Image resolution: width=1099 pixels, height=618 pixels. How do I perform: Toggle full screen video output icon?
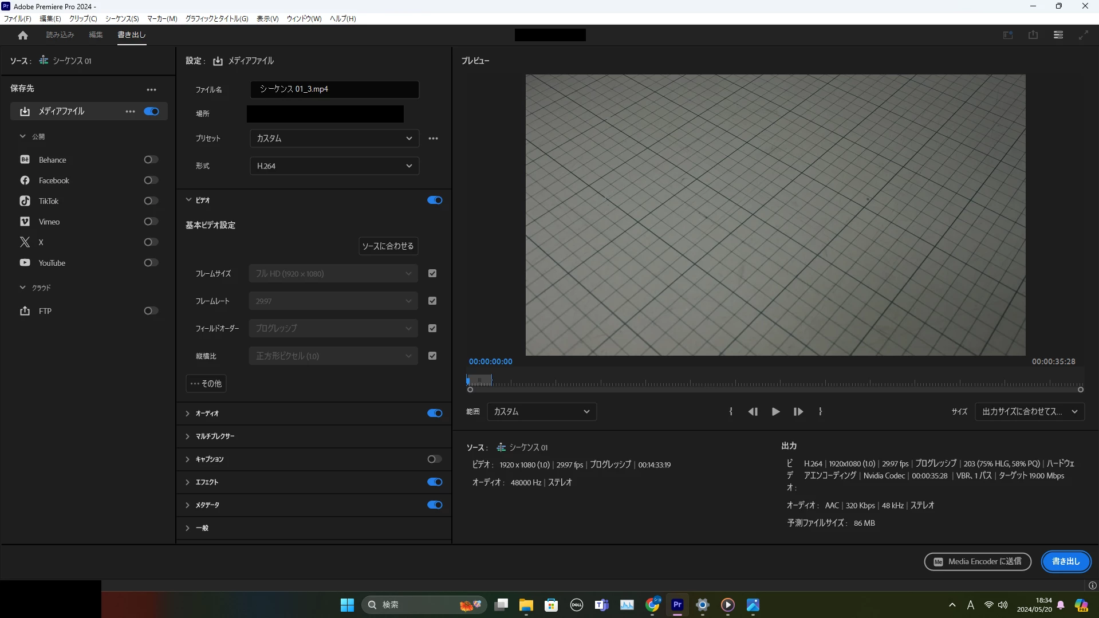click(x=1084, y=35)
